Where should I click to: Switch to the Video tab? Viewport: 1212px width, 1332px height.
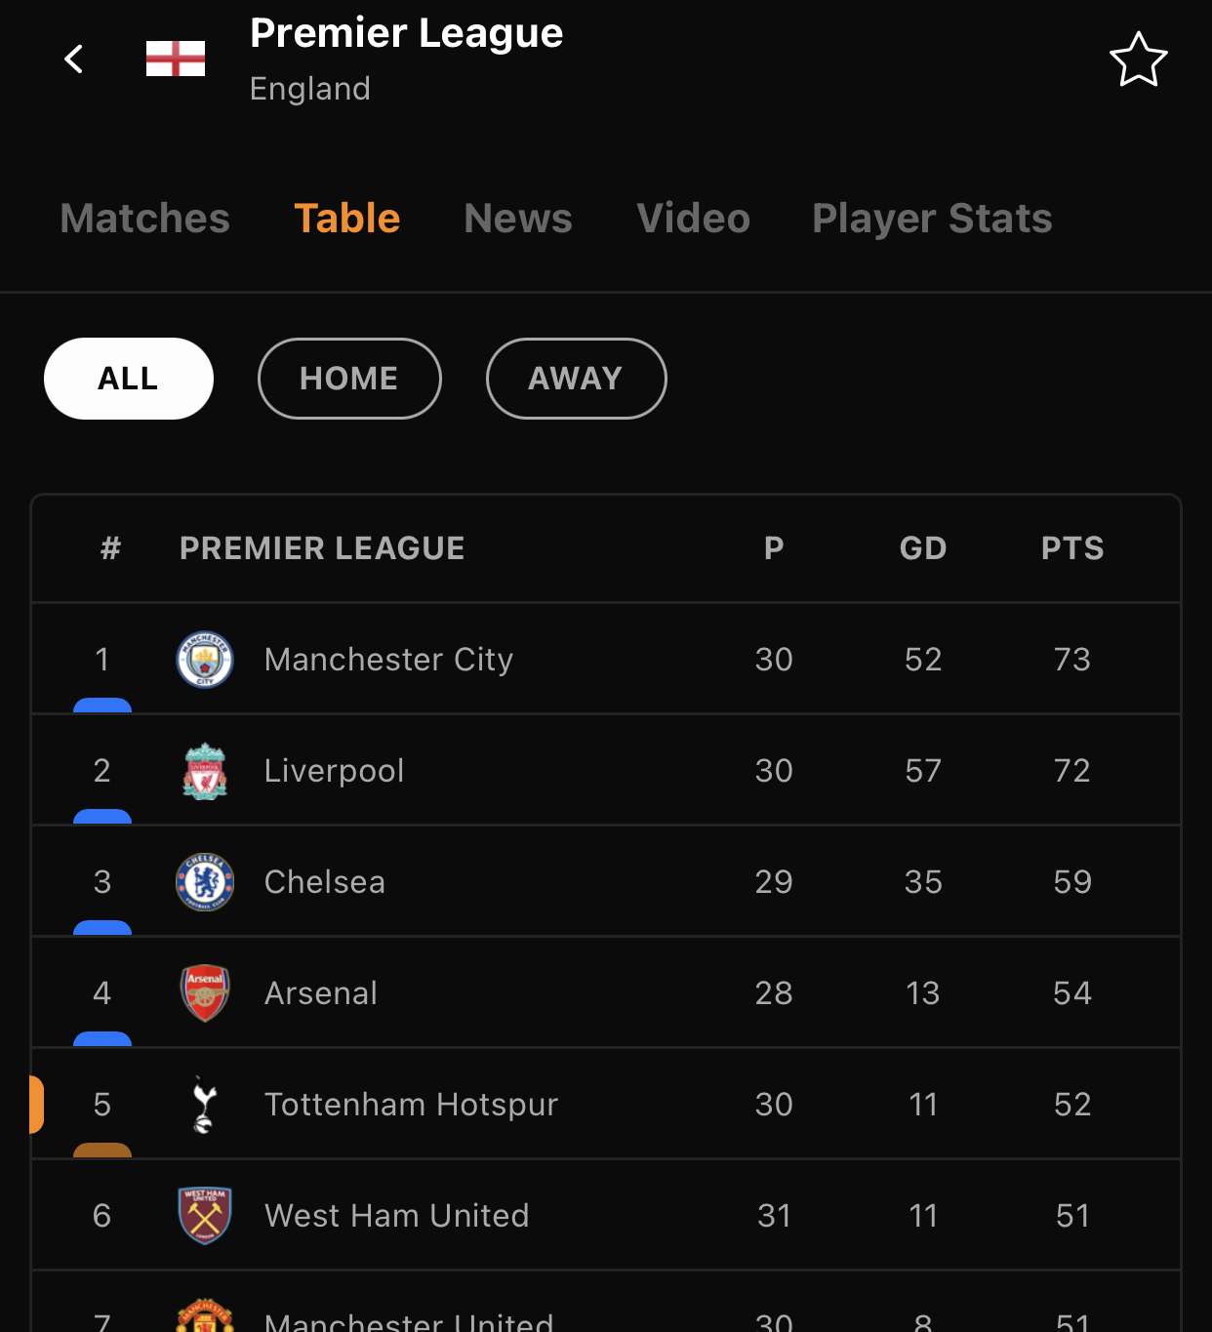click(693, 219)
